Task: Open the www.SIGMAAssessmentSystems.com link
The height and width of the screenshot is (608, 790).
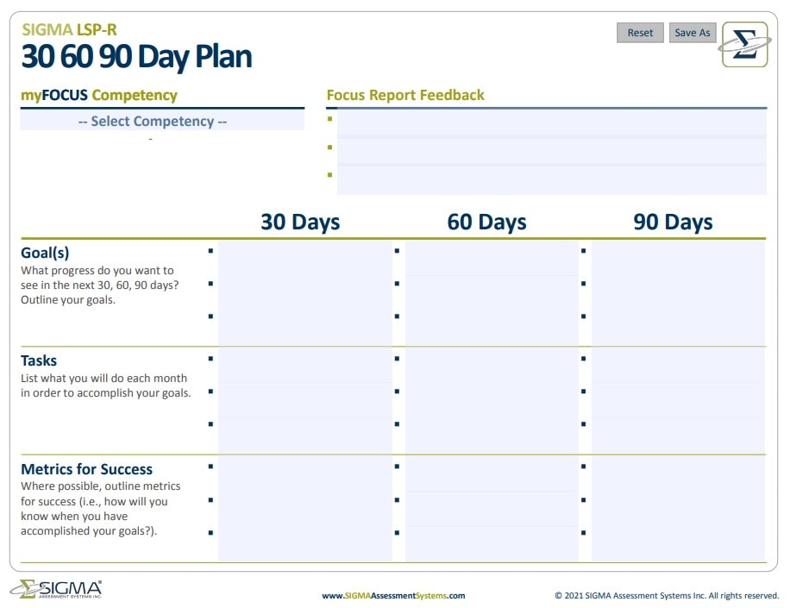Action: point(393,595)
